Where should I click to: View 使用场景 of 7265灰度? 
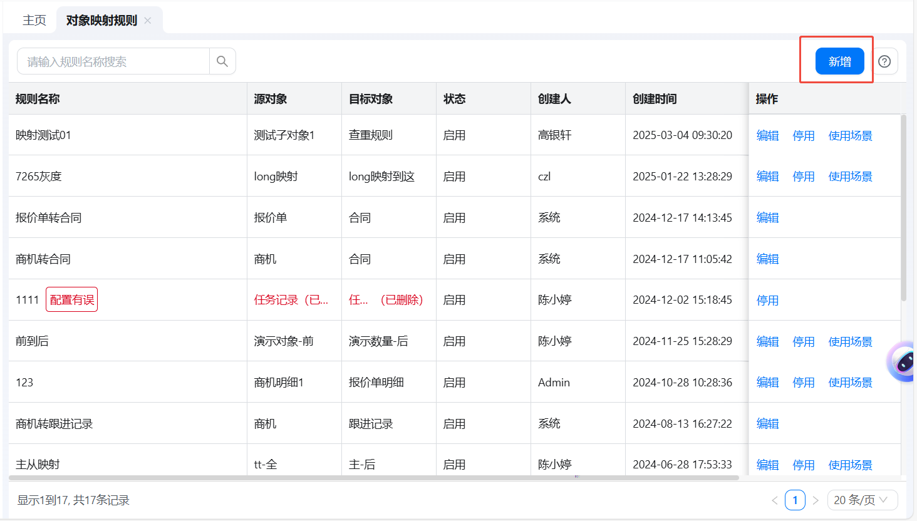[x=850, y=177]
